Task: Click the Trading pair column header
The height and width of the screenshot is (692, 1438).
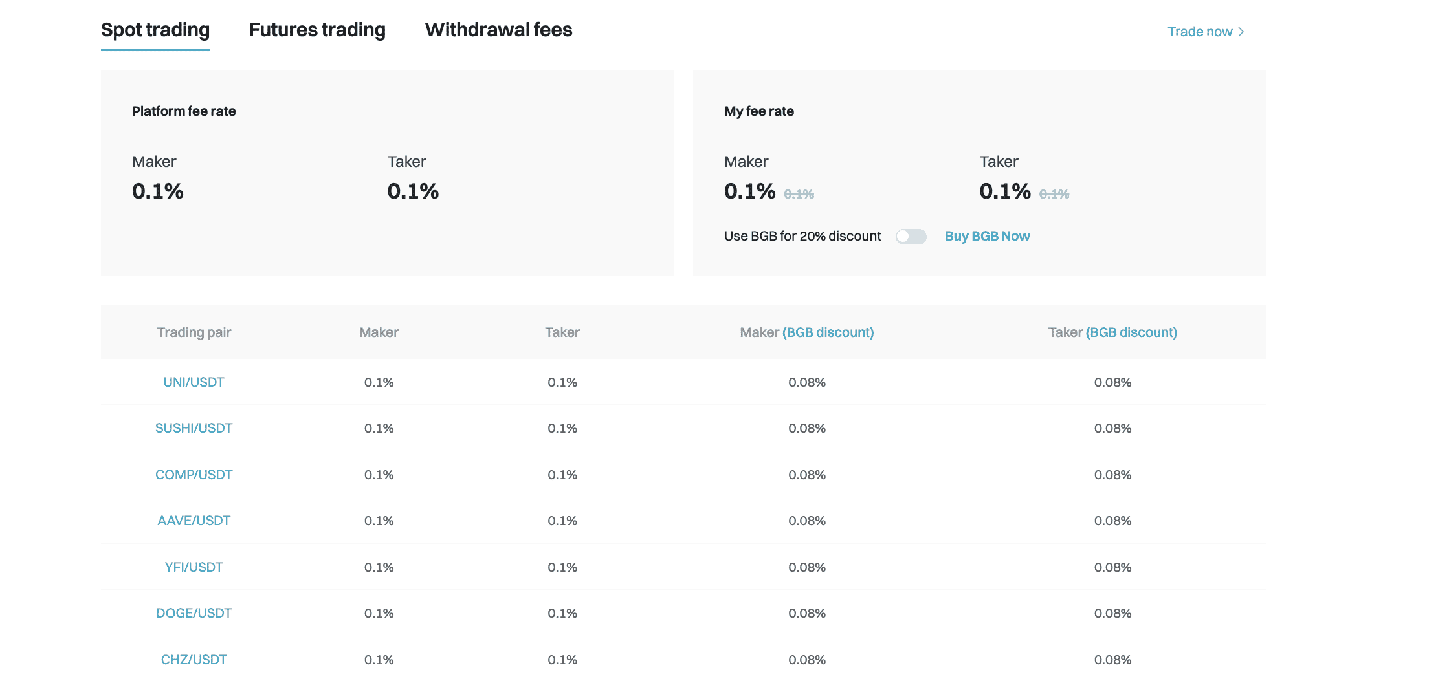Action: click(194, 332)
